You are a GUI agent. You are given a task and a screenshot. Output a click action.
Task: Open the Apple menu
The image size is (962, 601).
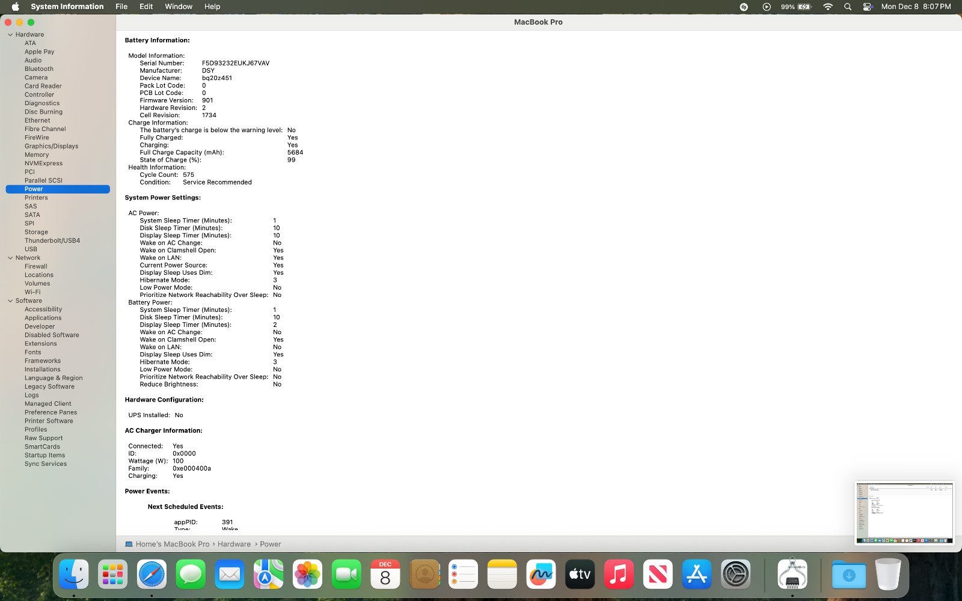[x=16, y=7]
